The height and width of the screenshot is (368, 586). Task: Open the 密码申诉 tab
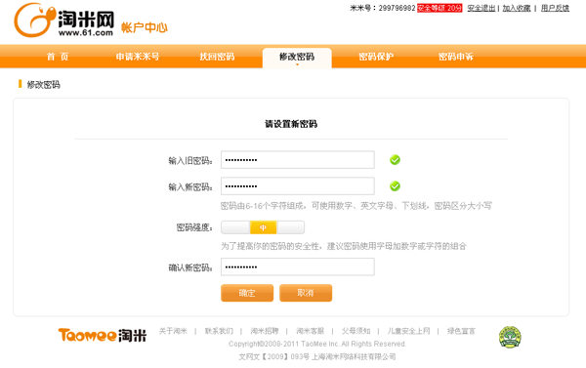(455, 57)
